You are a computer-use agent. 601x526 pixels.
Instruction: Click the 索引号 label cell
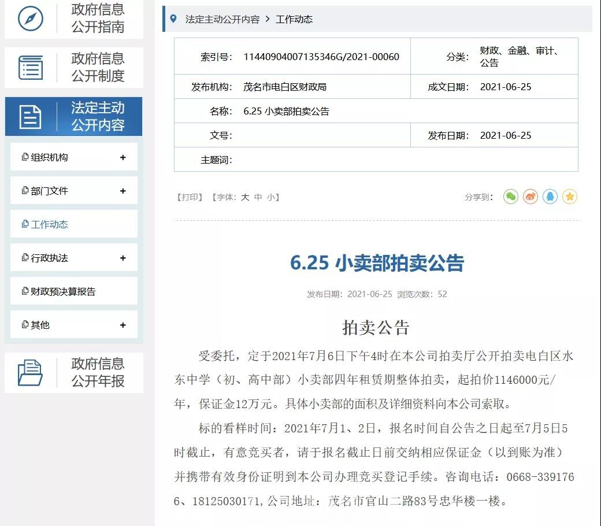(216, 57)
